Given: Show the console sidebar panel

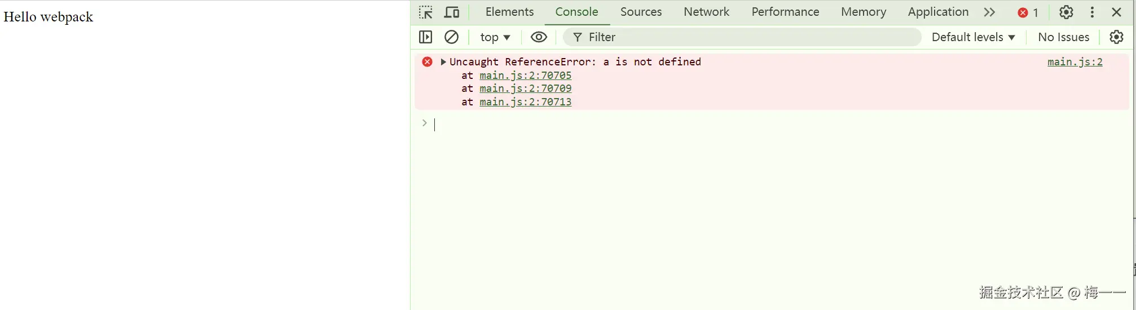Looking at the screenshot, I should 426,37.
